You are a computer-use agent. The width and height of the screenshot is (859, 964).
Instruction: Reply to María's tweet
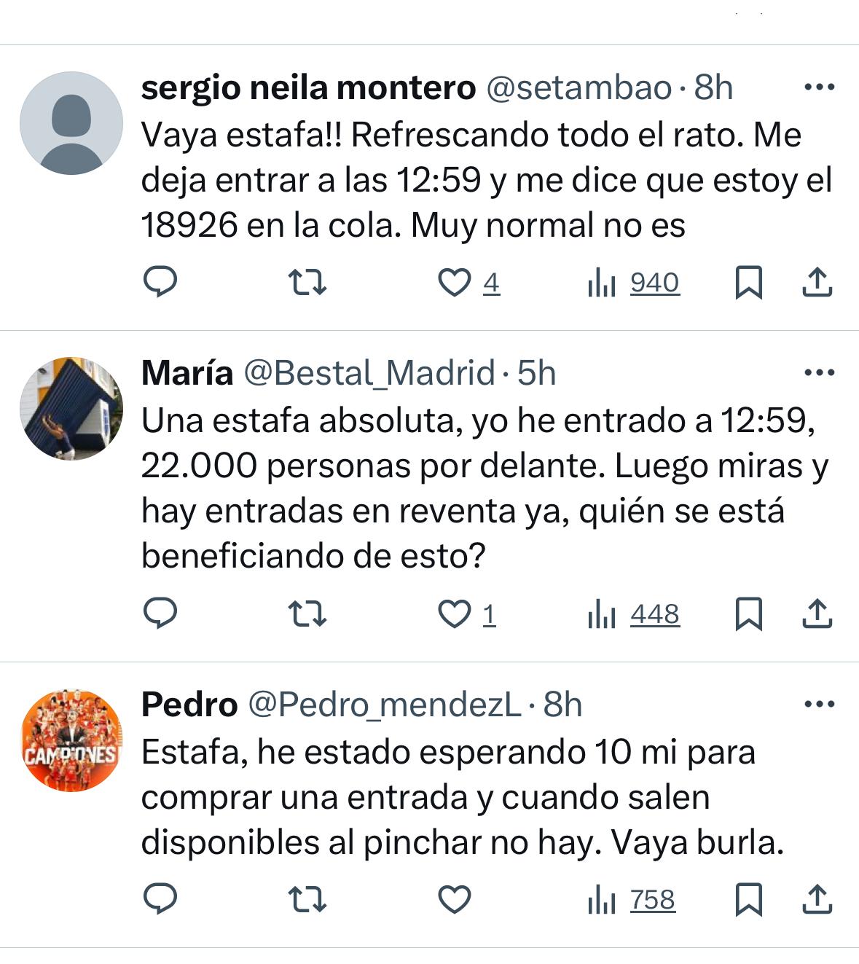point(160,614)
